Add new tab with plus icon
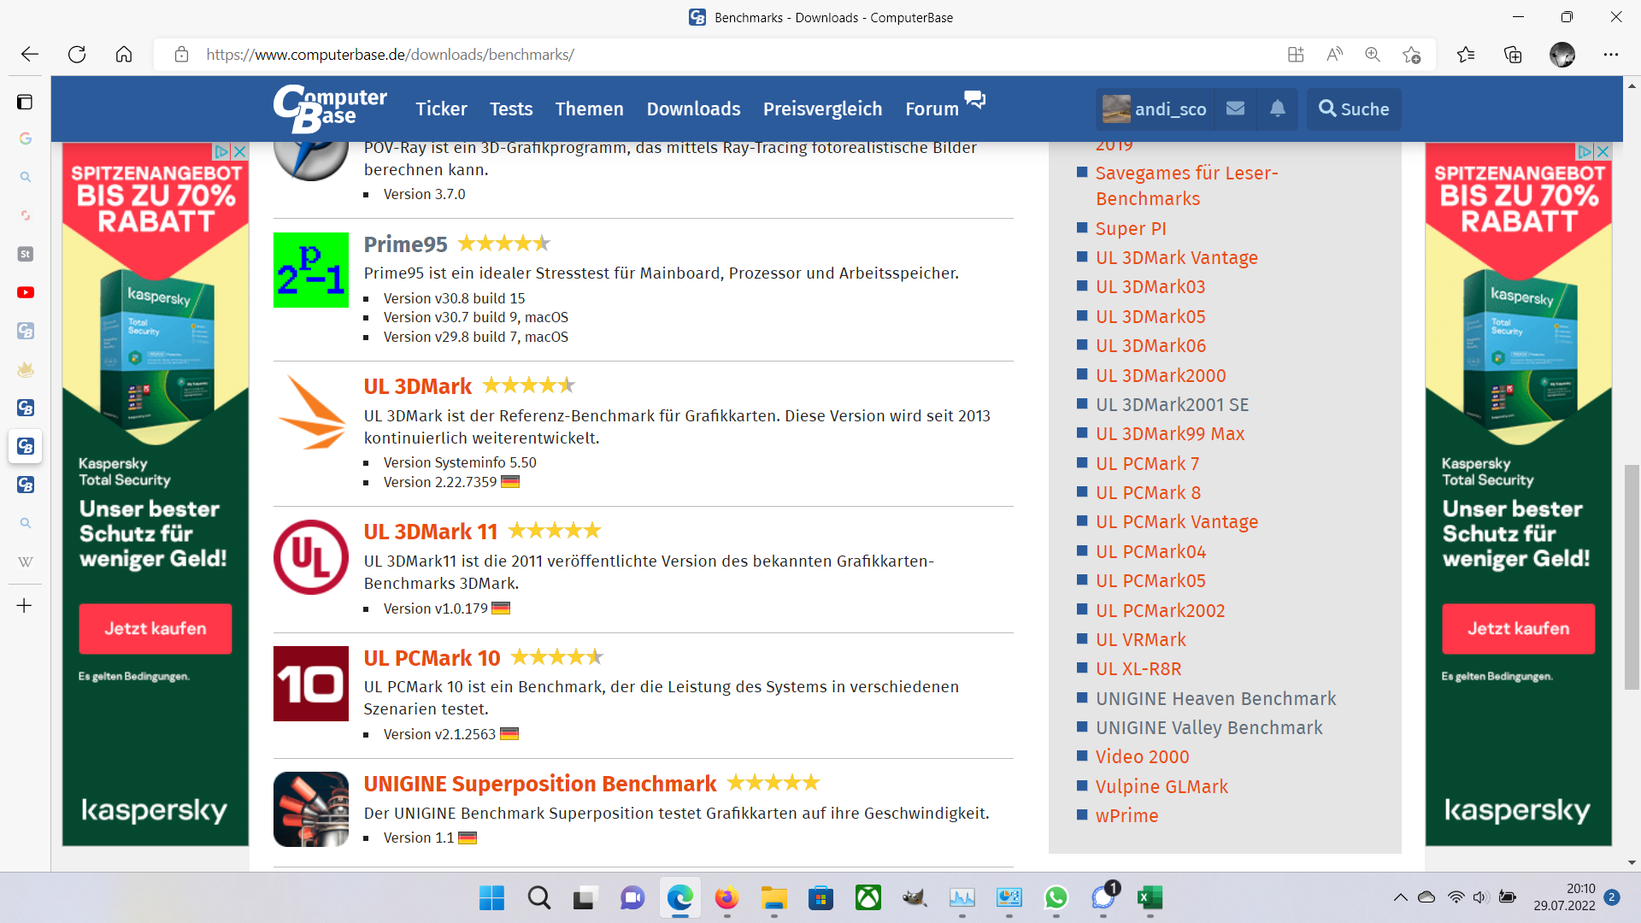The width and height of the screenshot is (1641, 923). 25,606
